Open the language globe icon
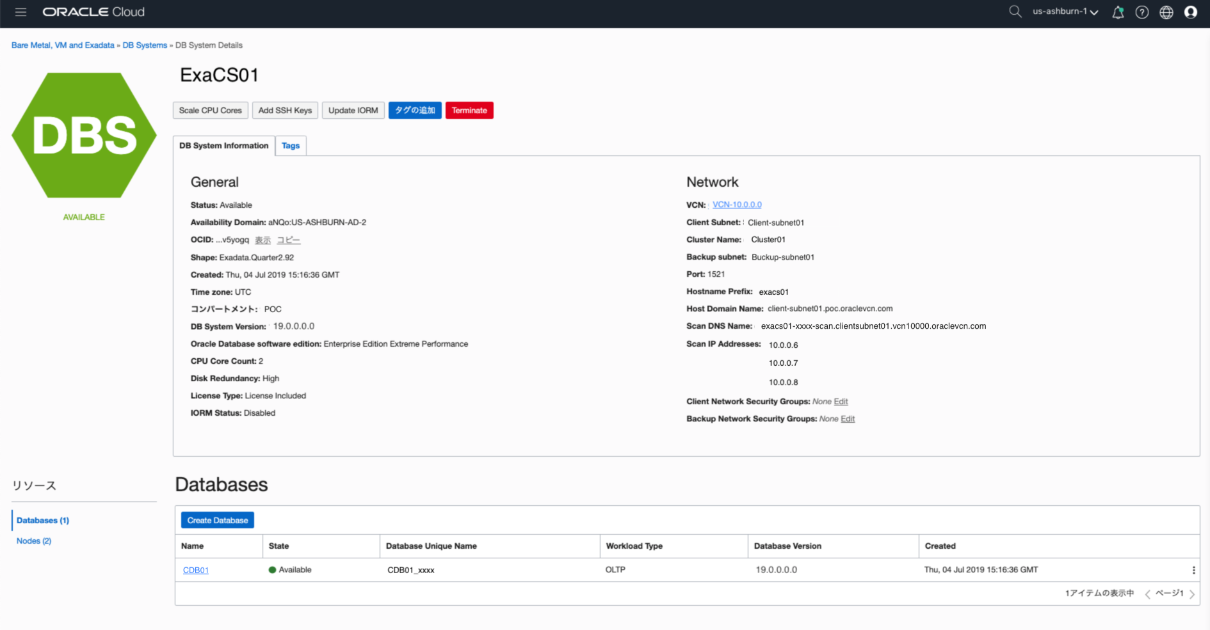 coord(1166,12)
